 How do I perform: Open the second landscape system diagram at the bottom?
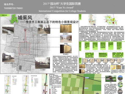pos(26,84)
